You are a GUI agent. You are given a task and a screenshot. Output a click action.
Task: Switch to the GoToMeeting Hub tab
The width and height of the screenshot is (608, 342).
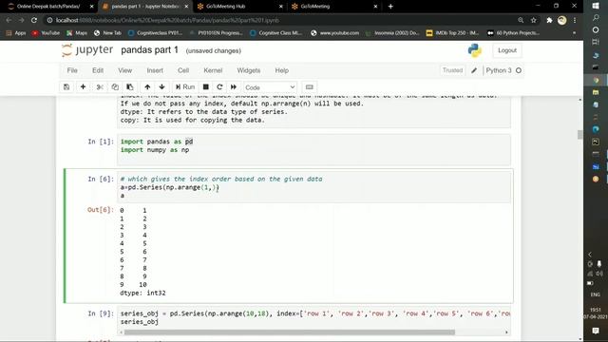tap(238, 7)
